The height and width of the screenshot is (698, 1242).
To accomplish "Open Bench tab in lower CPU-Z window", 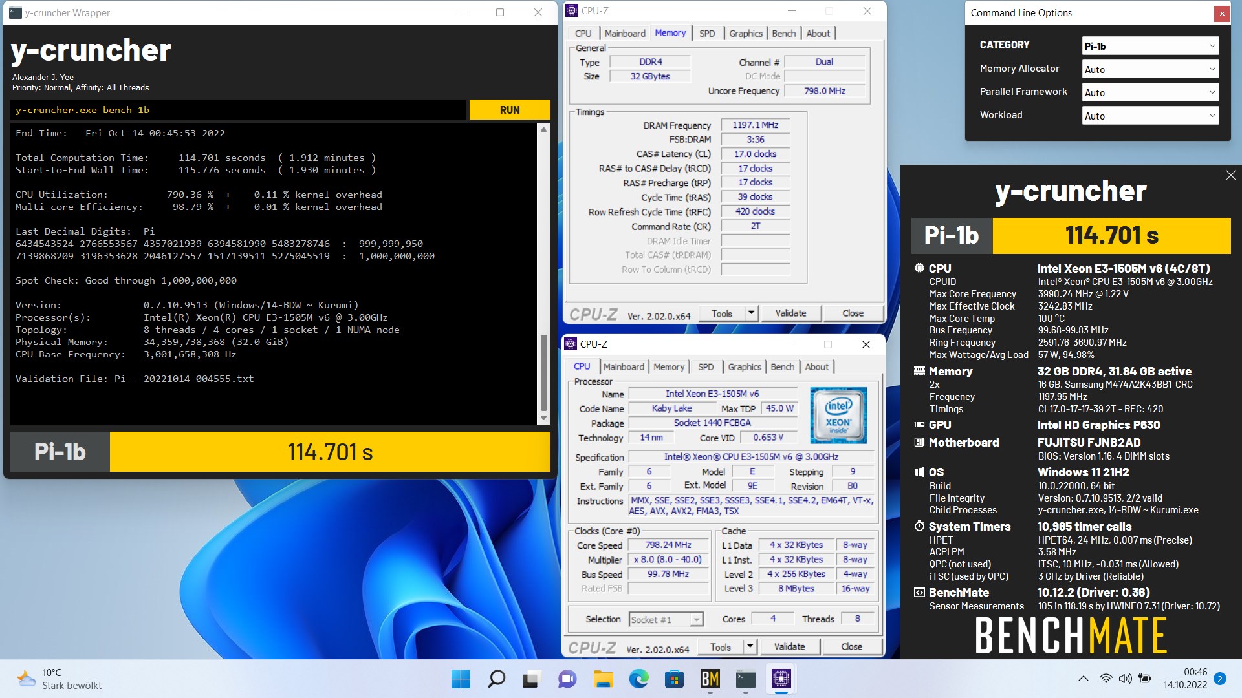I will coord(783,366).
